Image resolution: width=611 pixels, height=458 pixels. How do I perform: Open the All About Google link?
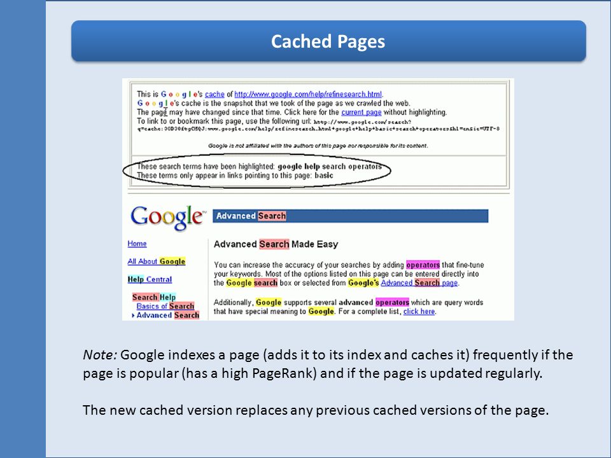[x=157, y=261]
